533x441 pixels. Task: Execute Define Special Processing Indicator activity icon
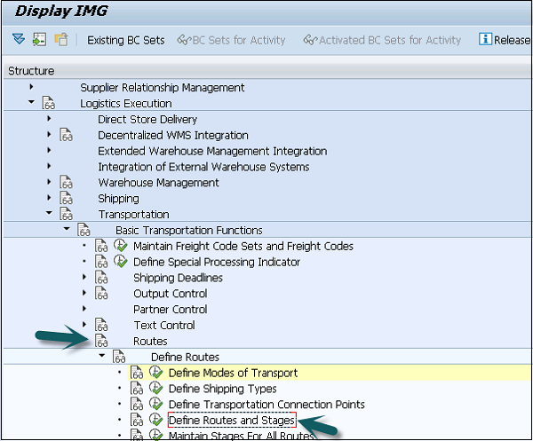[121, 262]
